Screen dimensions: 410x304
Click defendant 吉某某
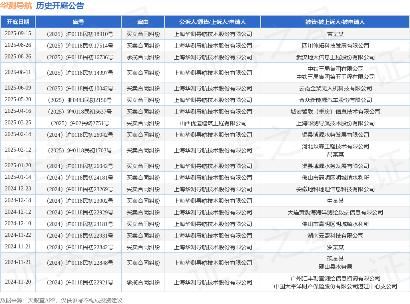336,34
